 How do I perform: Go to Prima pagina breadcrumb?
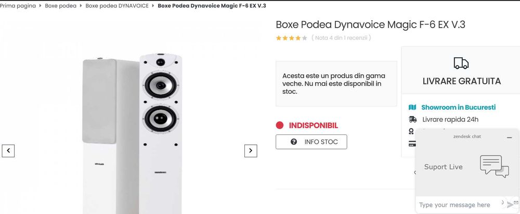pos(18,6)
